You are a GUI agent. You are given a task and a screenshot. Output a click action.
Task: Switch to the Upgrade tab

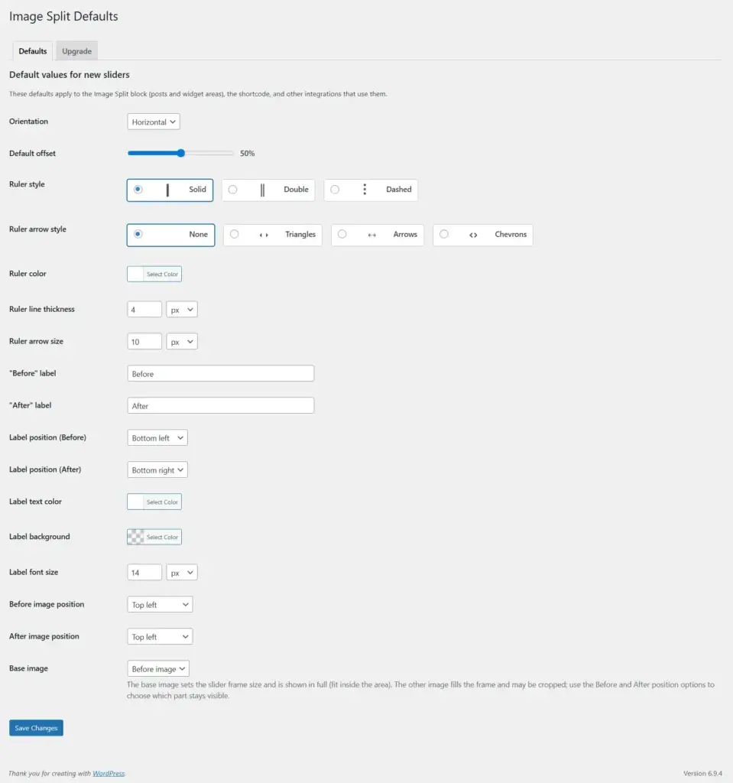point(76,51)
